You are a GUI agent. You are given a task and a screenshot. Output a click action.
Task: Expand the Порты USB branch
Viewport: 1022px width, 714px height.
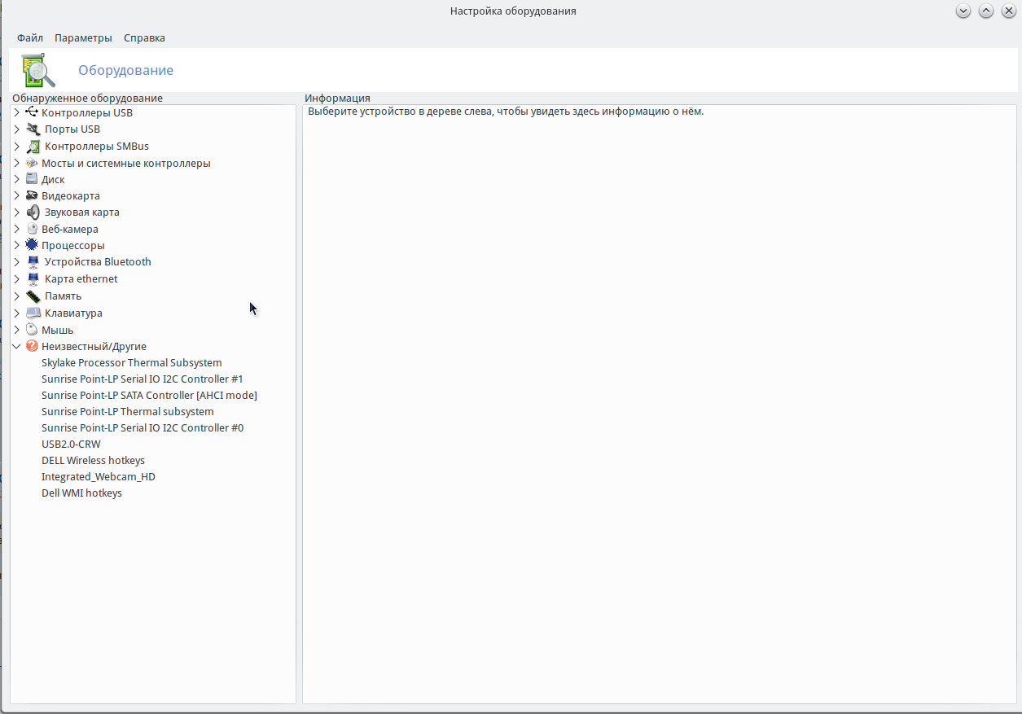tap(17, 129)
